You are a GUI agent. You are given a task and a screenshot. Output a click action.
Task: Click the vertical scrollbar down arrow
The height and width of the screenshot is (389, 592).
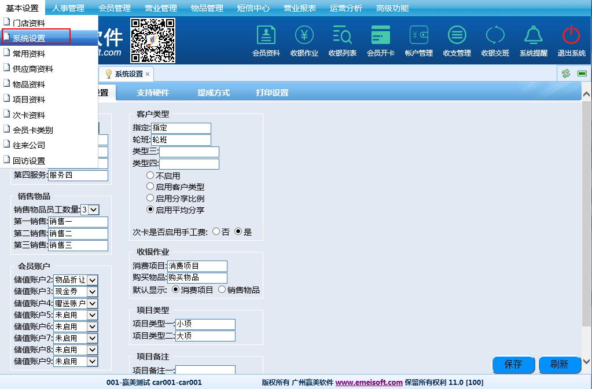586,359
